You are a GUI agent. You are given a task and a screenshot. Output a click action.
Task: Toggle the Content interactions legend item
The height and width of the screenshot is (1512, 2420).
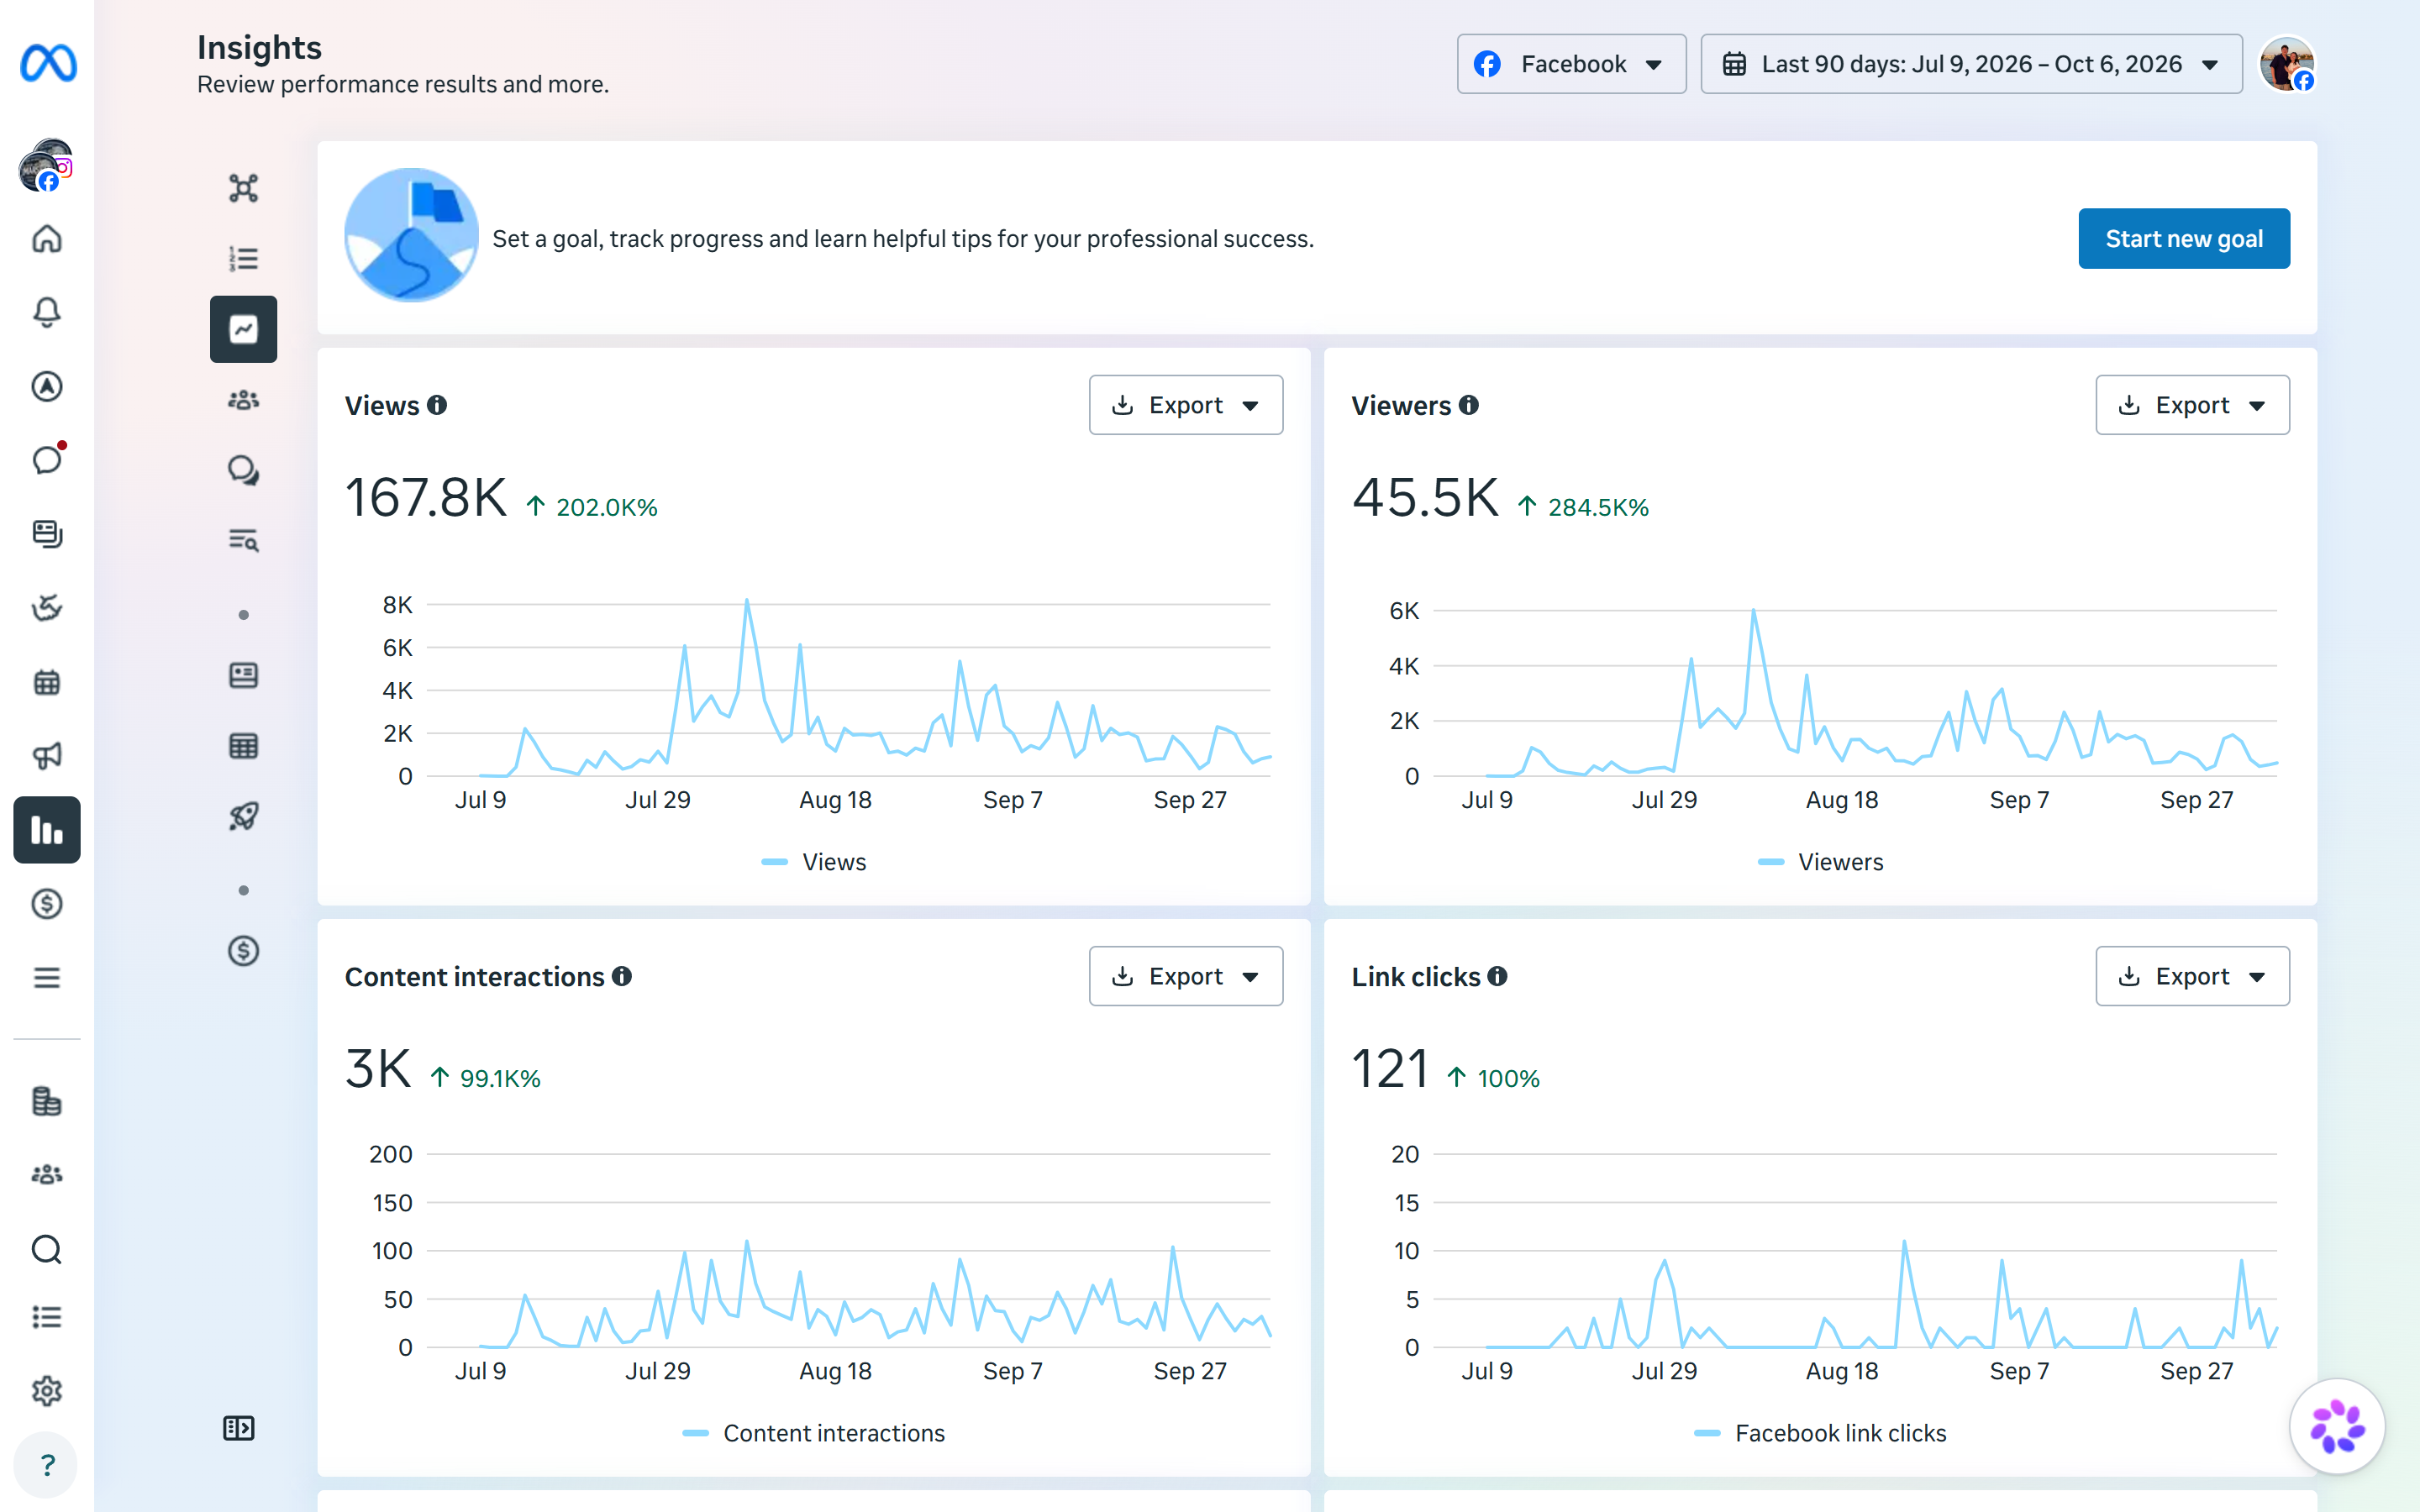[814, 1433]
